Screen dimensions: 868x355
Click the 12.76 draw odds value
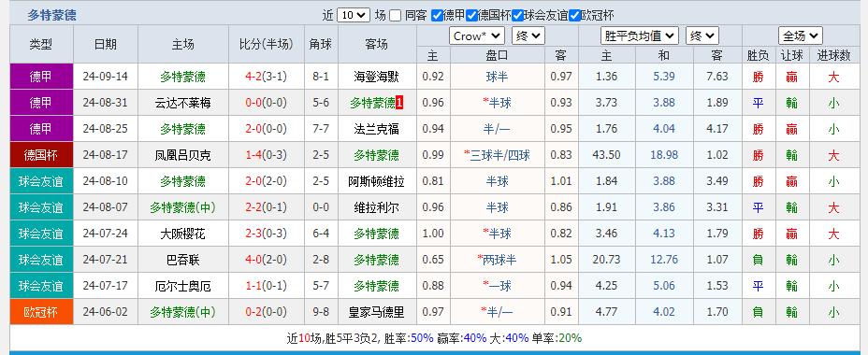[x=664, y=260]
